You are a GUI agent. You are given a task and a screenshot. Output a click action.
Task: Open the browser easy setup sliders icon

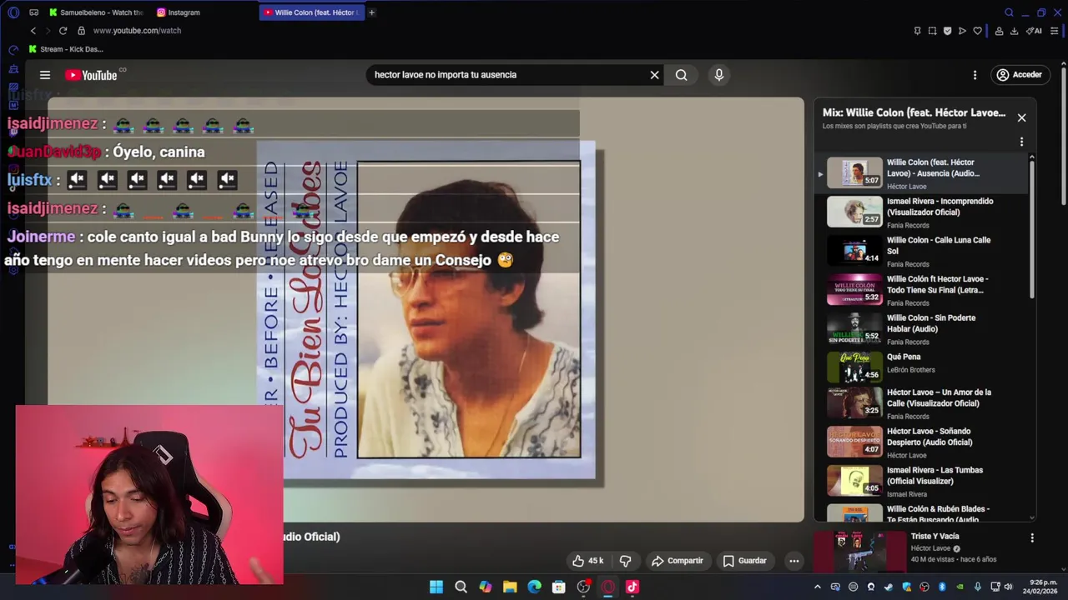point(1054,31)
